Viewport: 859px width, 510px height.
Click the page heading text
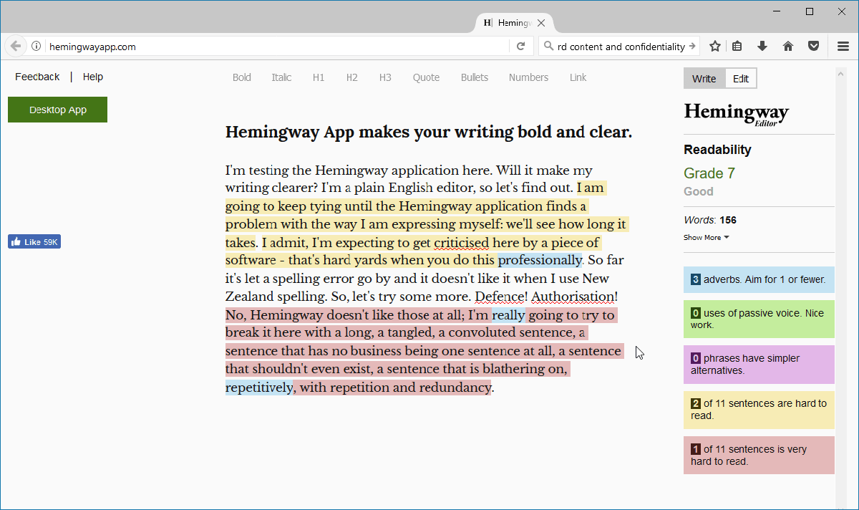tap(429, 133)
